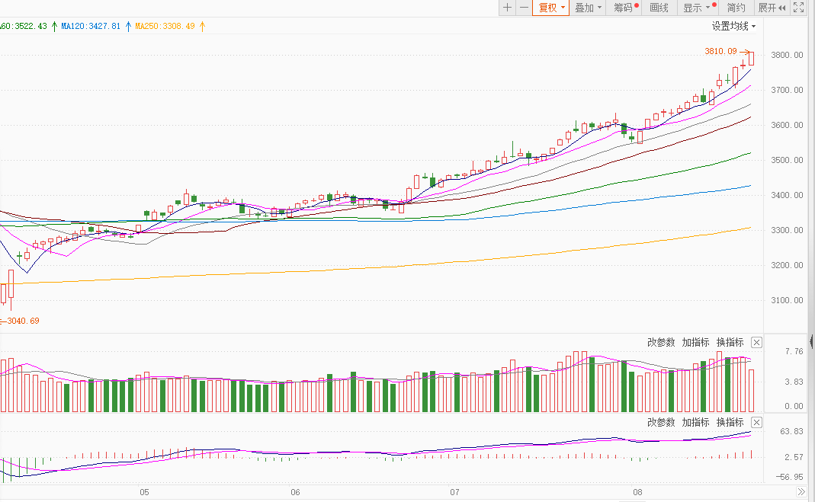This screenshot has height=502, width=815.
Task: Click 换指标 in the MACD panel
Action: tap(730, 422)
